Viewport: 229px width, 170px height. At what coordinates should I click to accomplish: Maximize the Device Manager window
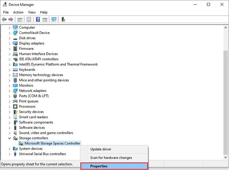209,5
